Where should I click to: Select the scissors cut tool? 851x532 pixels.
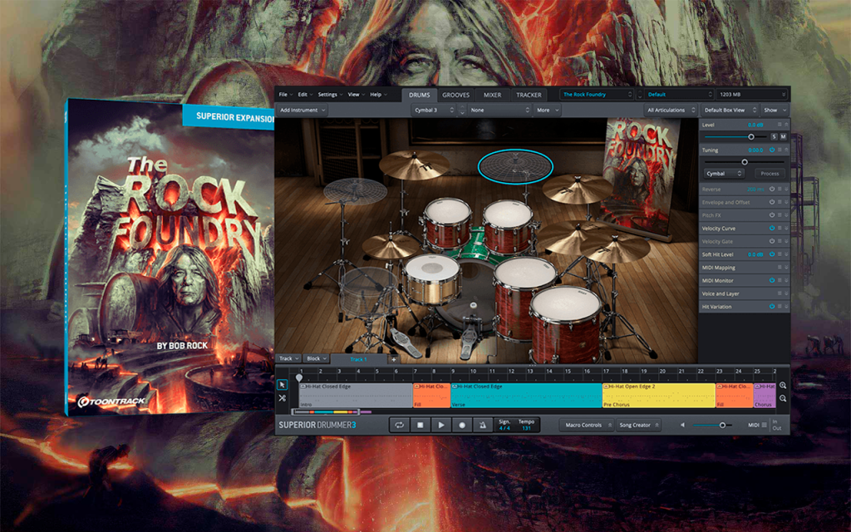pos(283,398)
